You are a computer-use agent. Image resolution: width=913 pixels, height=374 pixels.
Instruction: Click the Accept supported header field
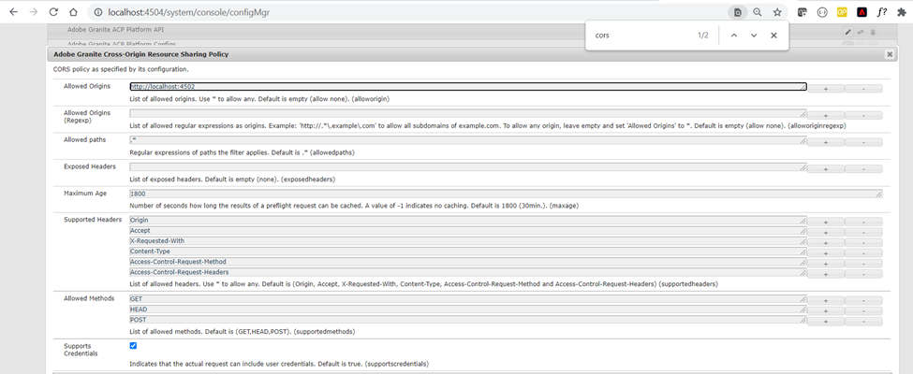(x=468, y=231)
